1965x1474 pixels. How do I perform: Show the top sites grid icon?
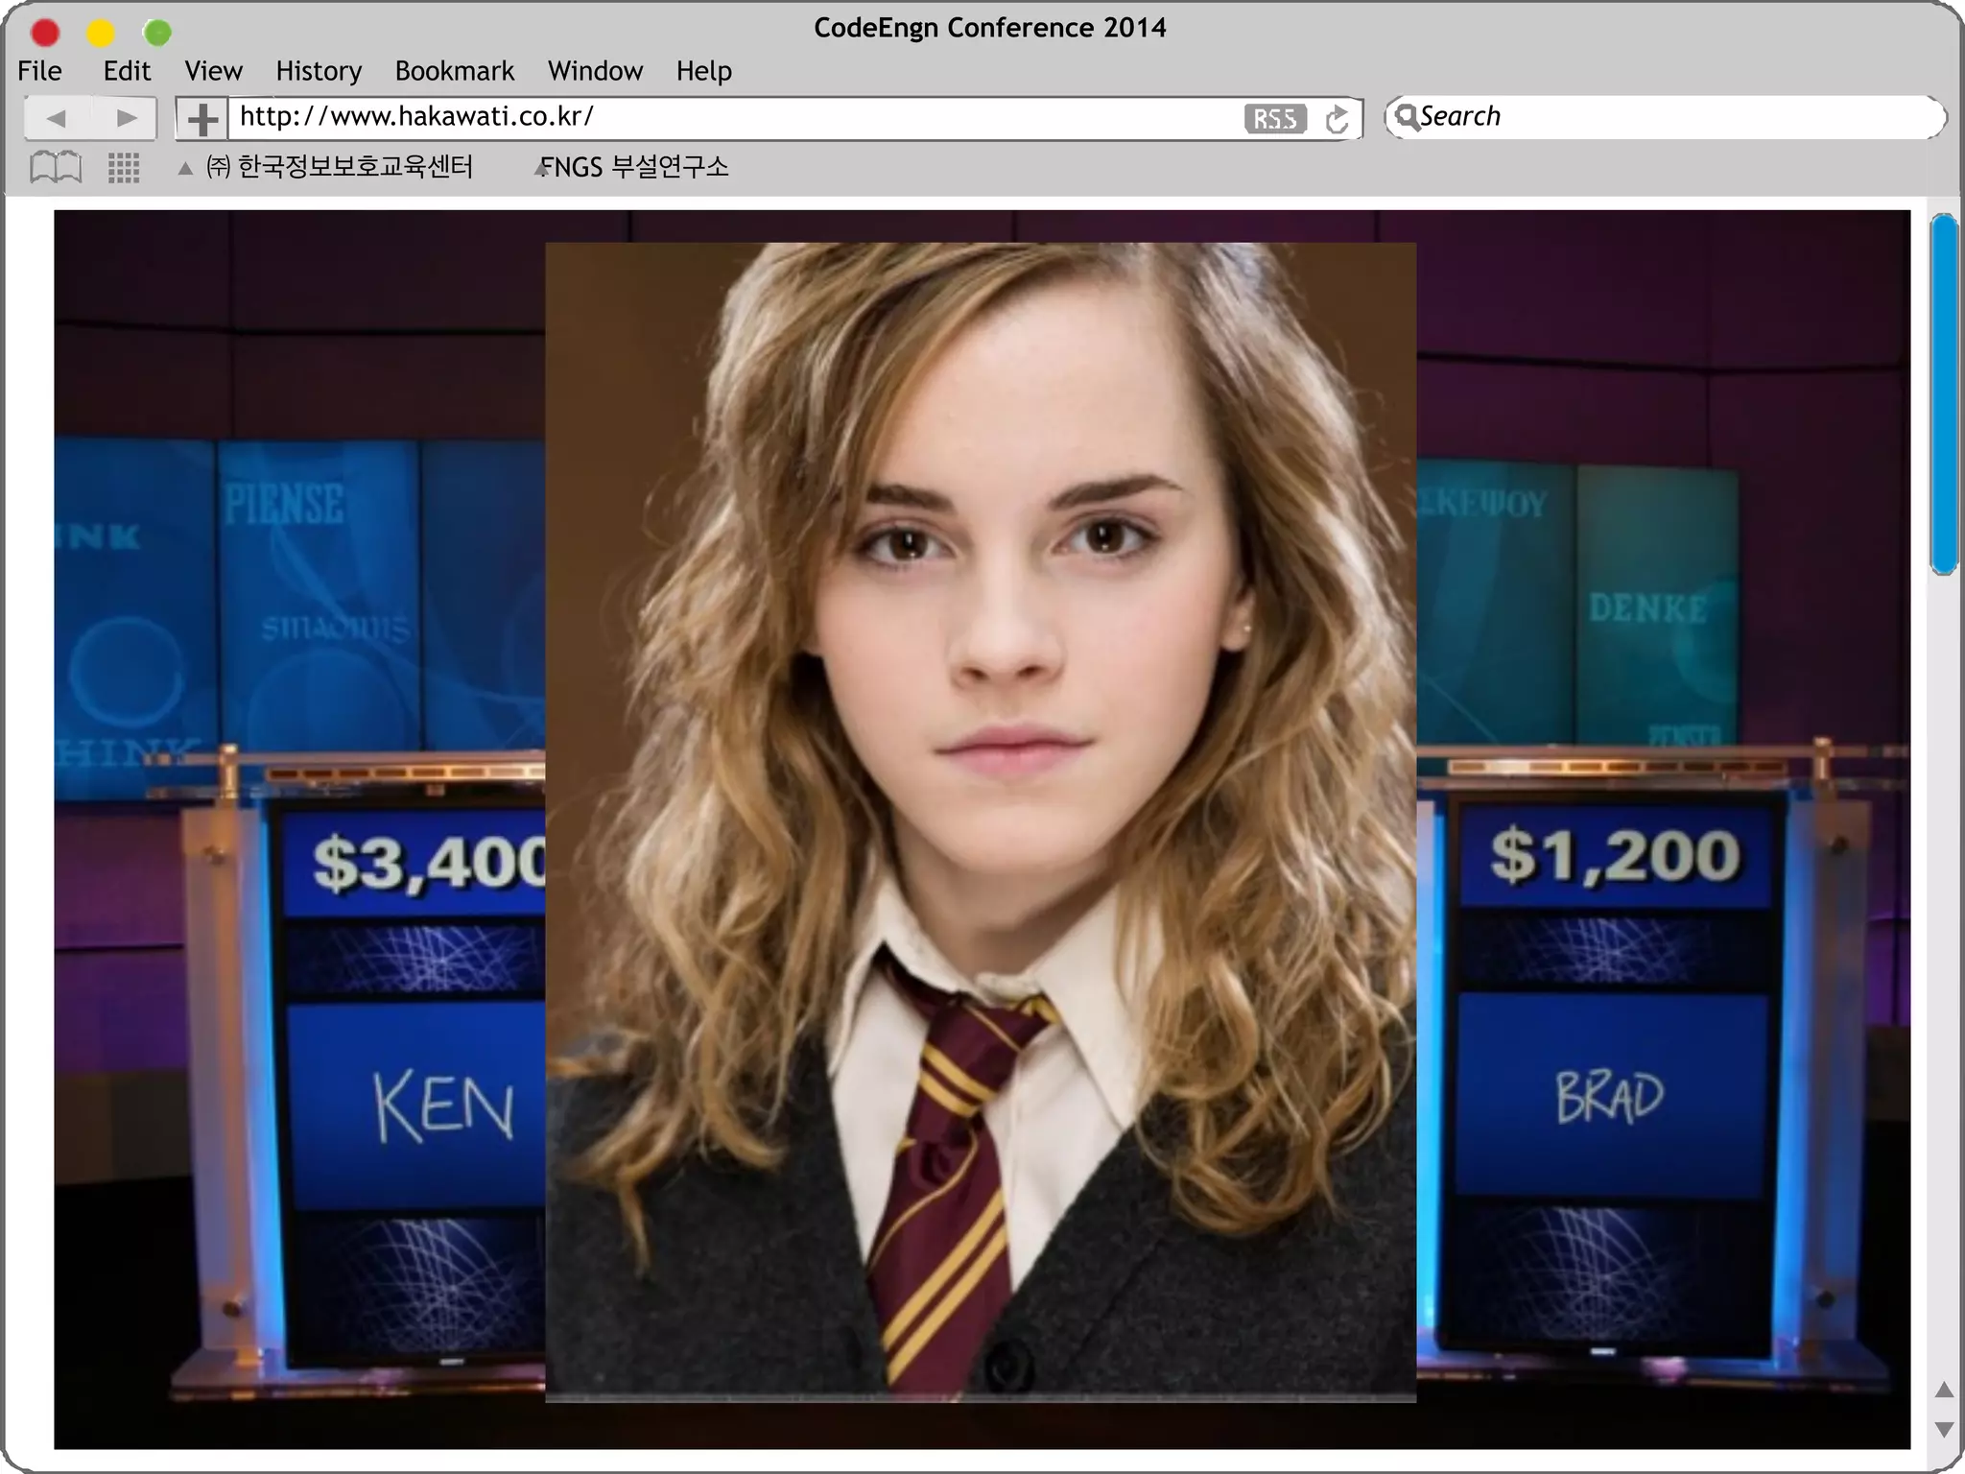click(x=124, y=168)
